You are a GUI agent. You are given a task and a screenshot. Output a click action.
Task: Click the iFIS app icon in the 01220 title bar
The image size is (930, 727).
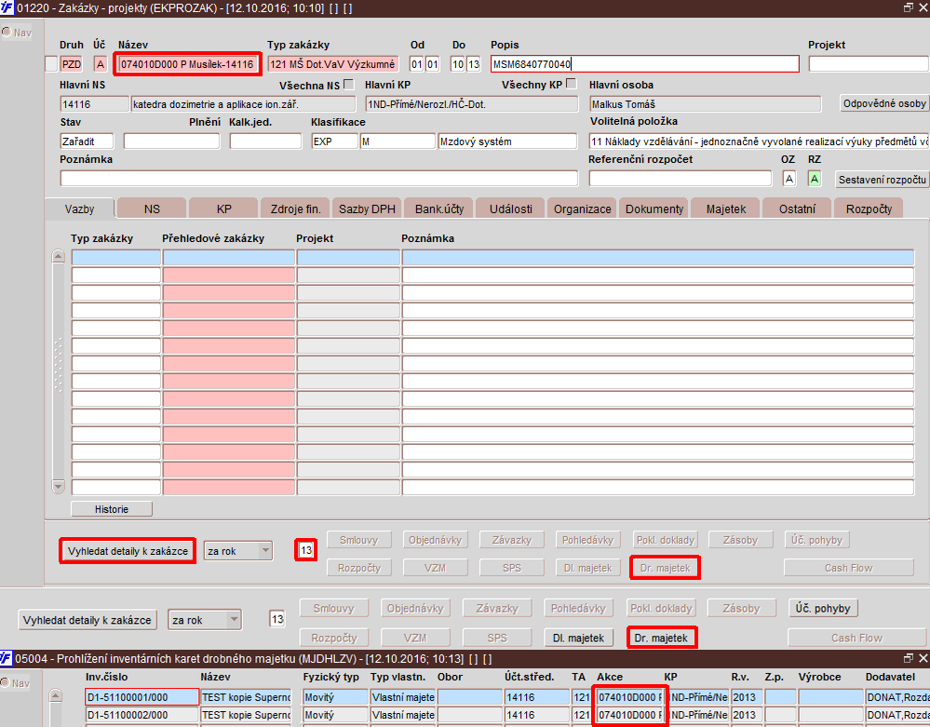click(x=7, y=8)
